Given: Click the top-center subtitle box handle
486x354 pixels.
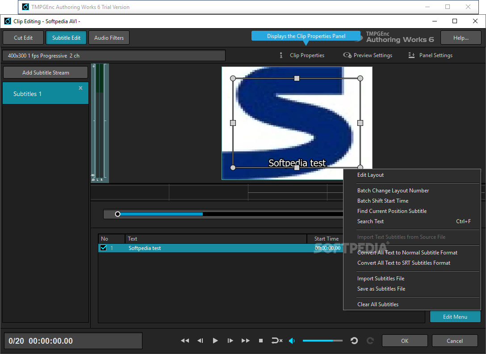Looking at the screenshot, I should [x=297, y=79].
